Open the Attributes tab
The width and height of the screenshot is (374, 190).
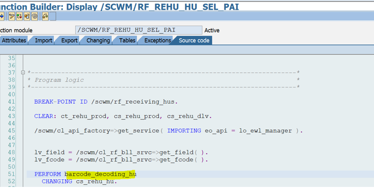tap(14, 40)
